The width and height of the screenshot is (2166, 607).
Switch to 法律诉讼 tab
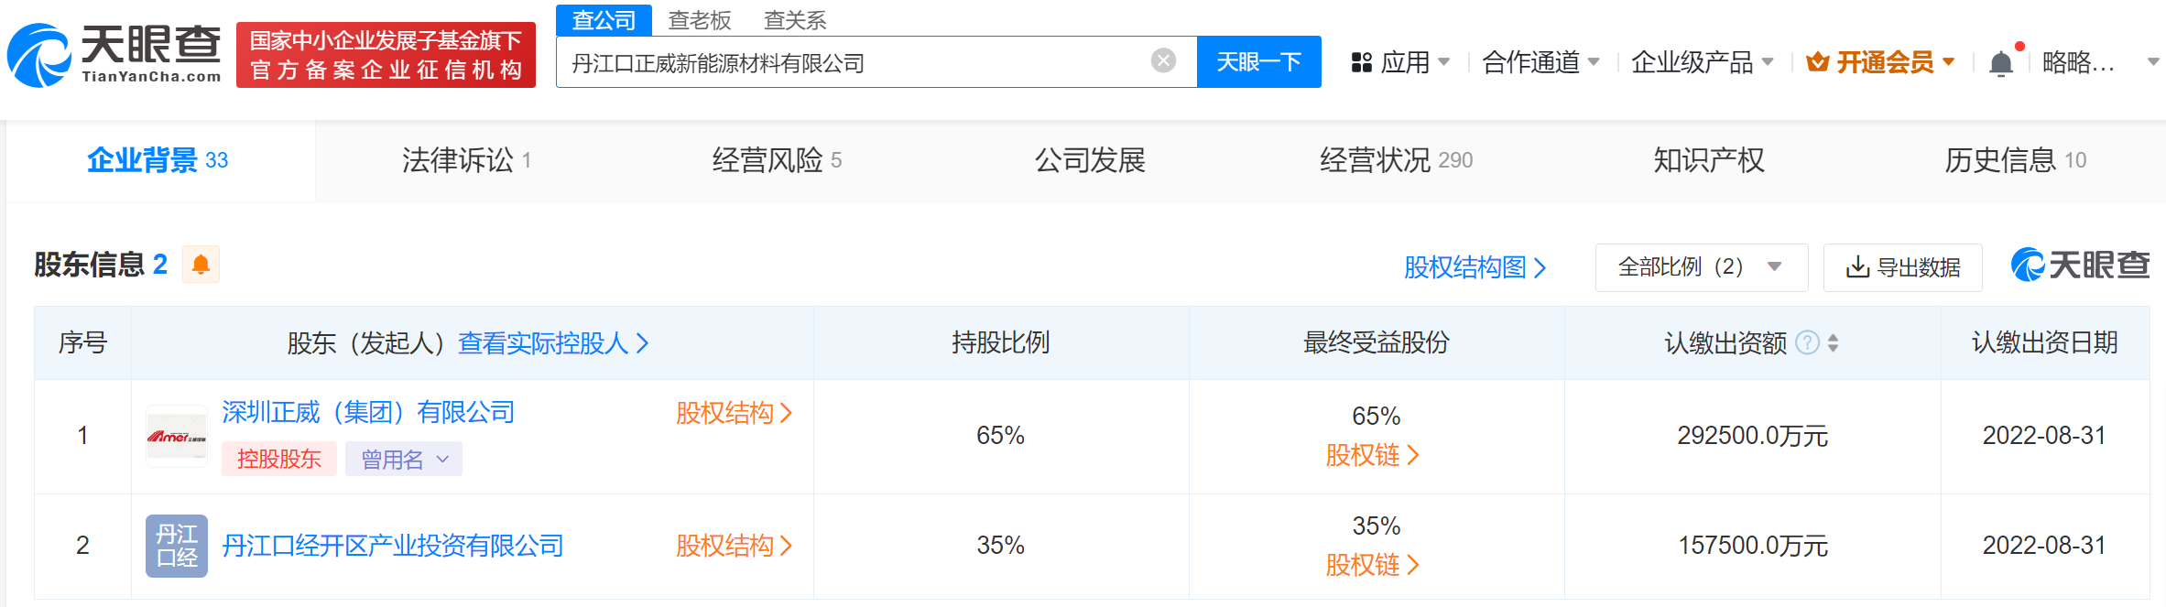tap(466, 160)
